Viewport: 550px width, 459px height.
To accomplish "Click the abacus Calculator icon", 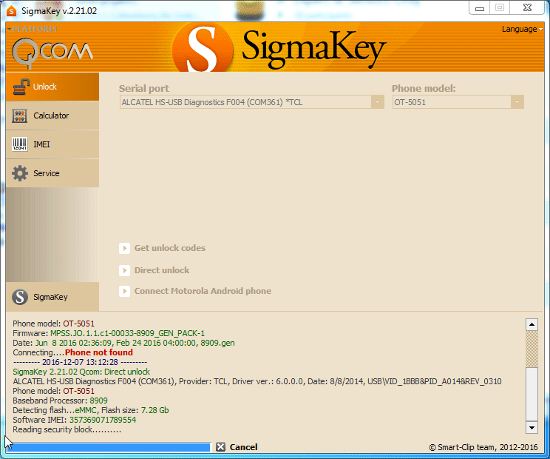I will [20, 115].
